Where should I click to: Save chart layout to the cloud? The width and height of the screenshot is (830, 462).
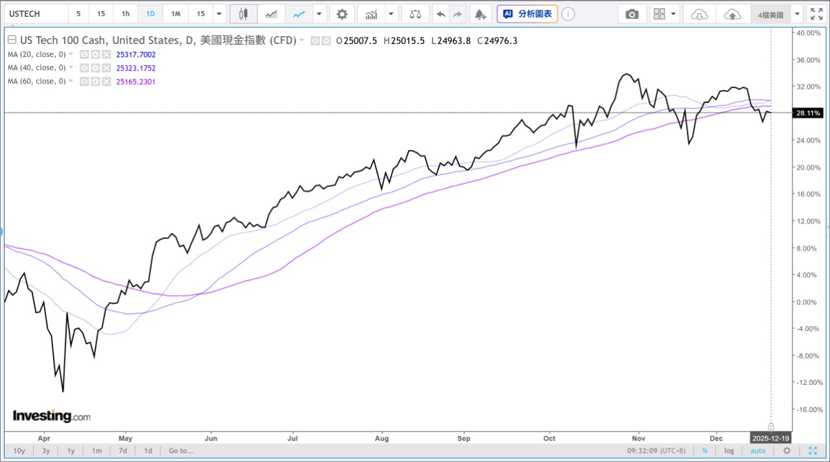pos(732,13)
